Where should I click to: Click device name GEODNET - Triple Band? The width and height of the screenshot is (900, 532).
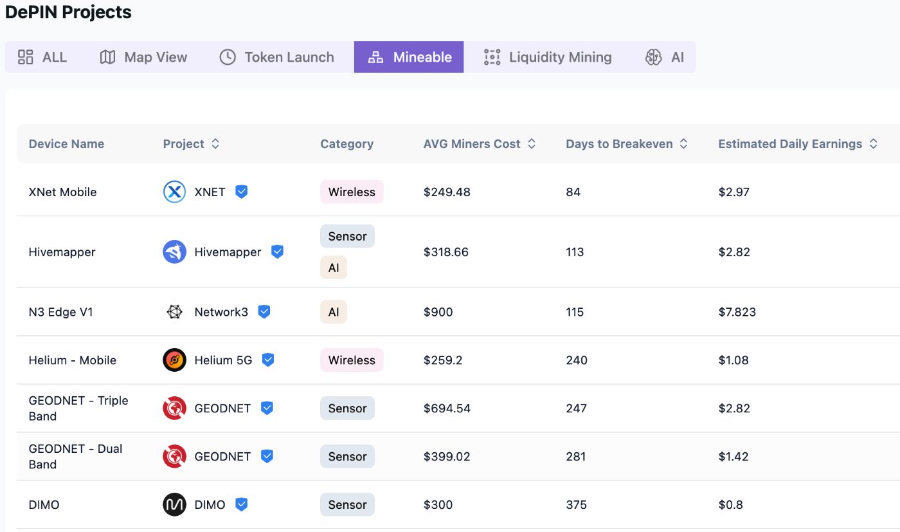click(x=78, y=408)
